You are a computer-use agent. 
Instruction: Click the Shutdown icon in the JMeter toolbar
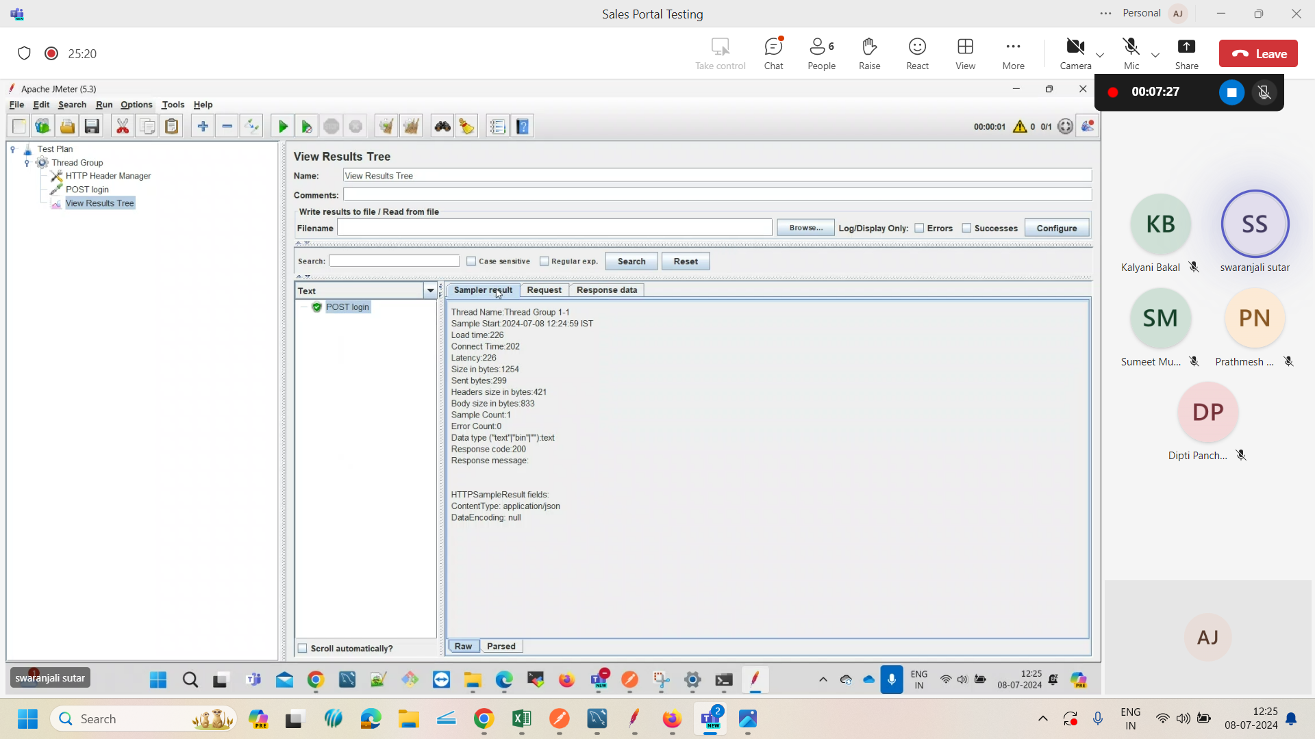356,127
